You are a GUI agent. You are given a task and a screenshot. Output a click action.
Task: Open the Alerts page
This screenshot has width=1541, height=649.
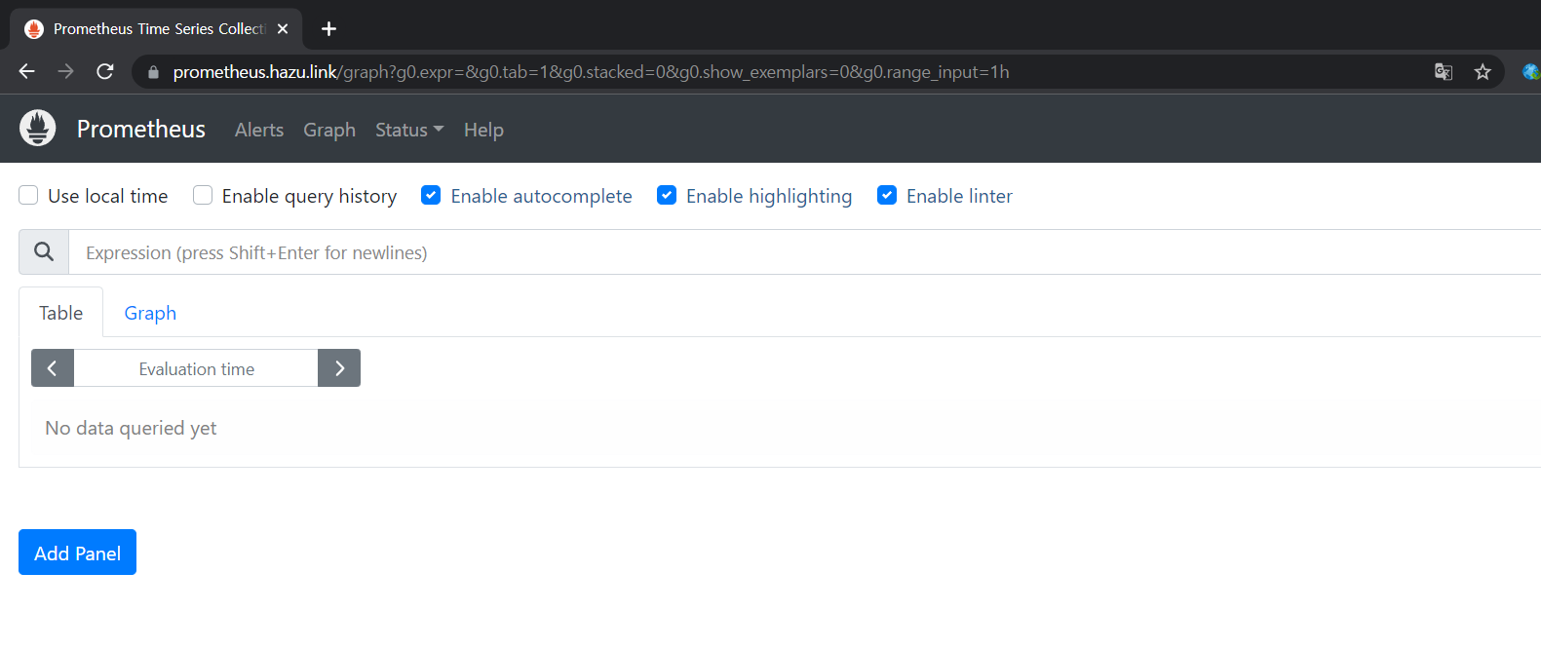click(259, 130)
